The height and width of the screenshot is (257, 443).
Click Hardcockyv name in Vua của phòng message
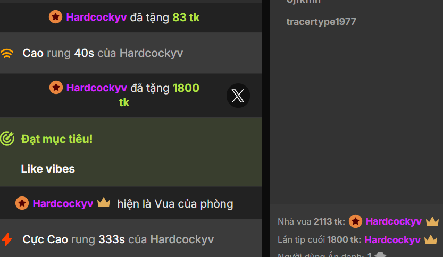[63, 203]
